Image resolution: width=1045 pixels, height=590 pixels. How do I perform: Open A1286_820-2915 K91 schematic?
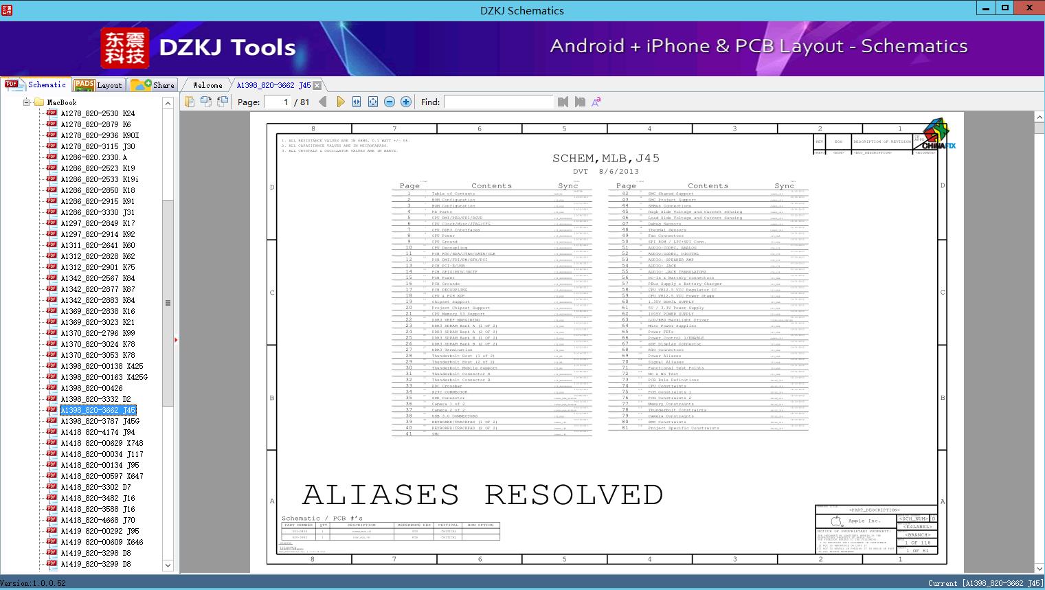coord(98,201)
